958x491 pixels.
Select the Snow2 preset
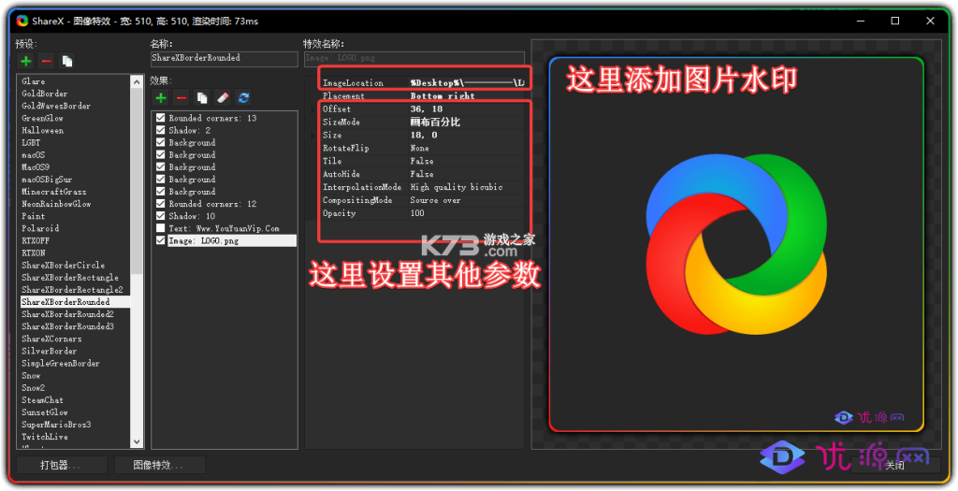point(34,388)
